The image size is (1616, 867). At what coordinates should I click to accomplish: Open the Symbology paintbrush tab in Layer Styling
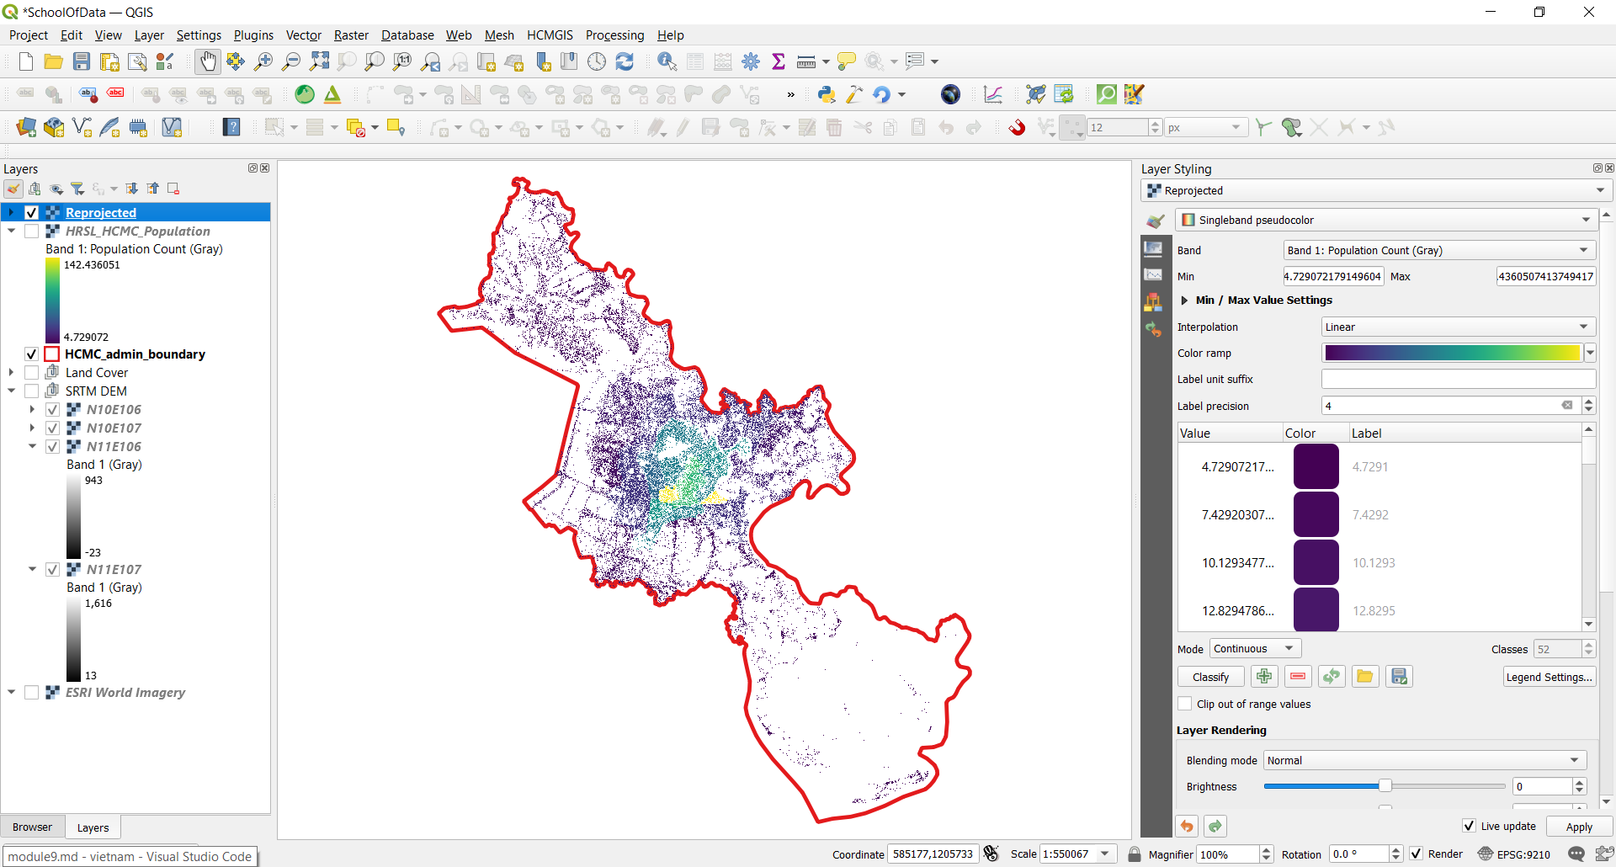[x=1155, y=221]
